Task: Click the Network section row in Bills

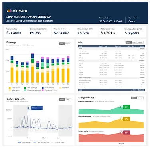Action: (111, 61)
